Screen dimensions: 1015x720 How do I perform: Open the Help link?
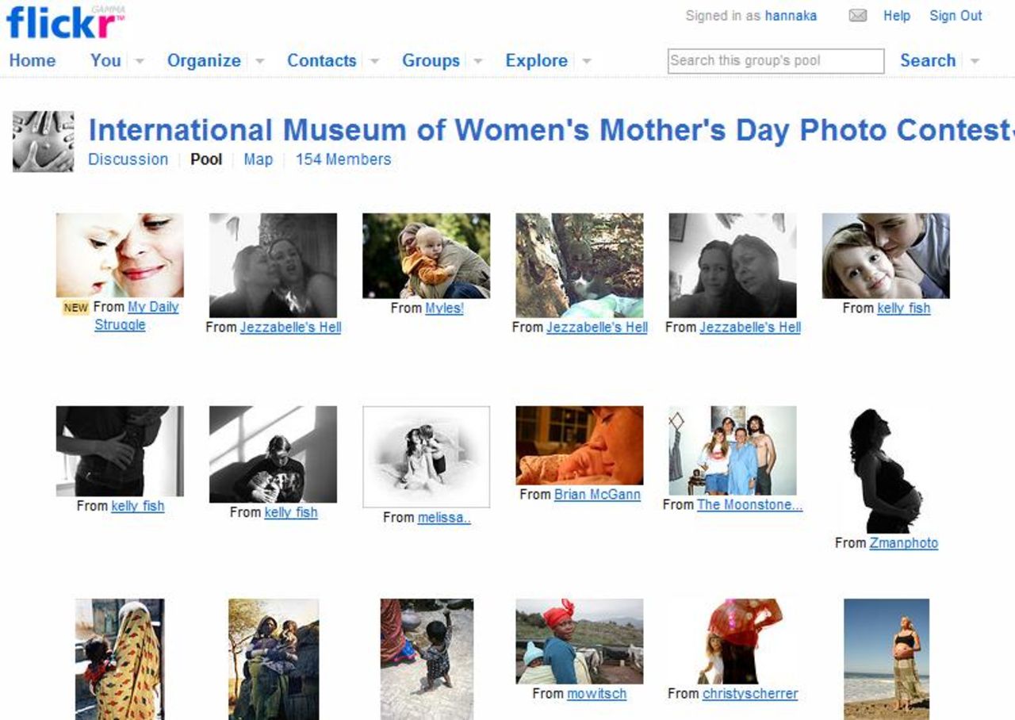(897, 16)
